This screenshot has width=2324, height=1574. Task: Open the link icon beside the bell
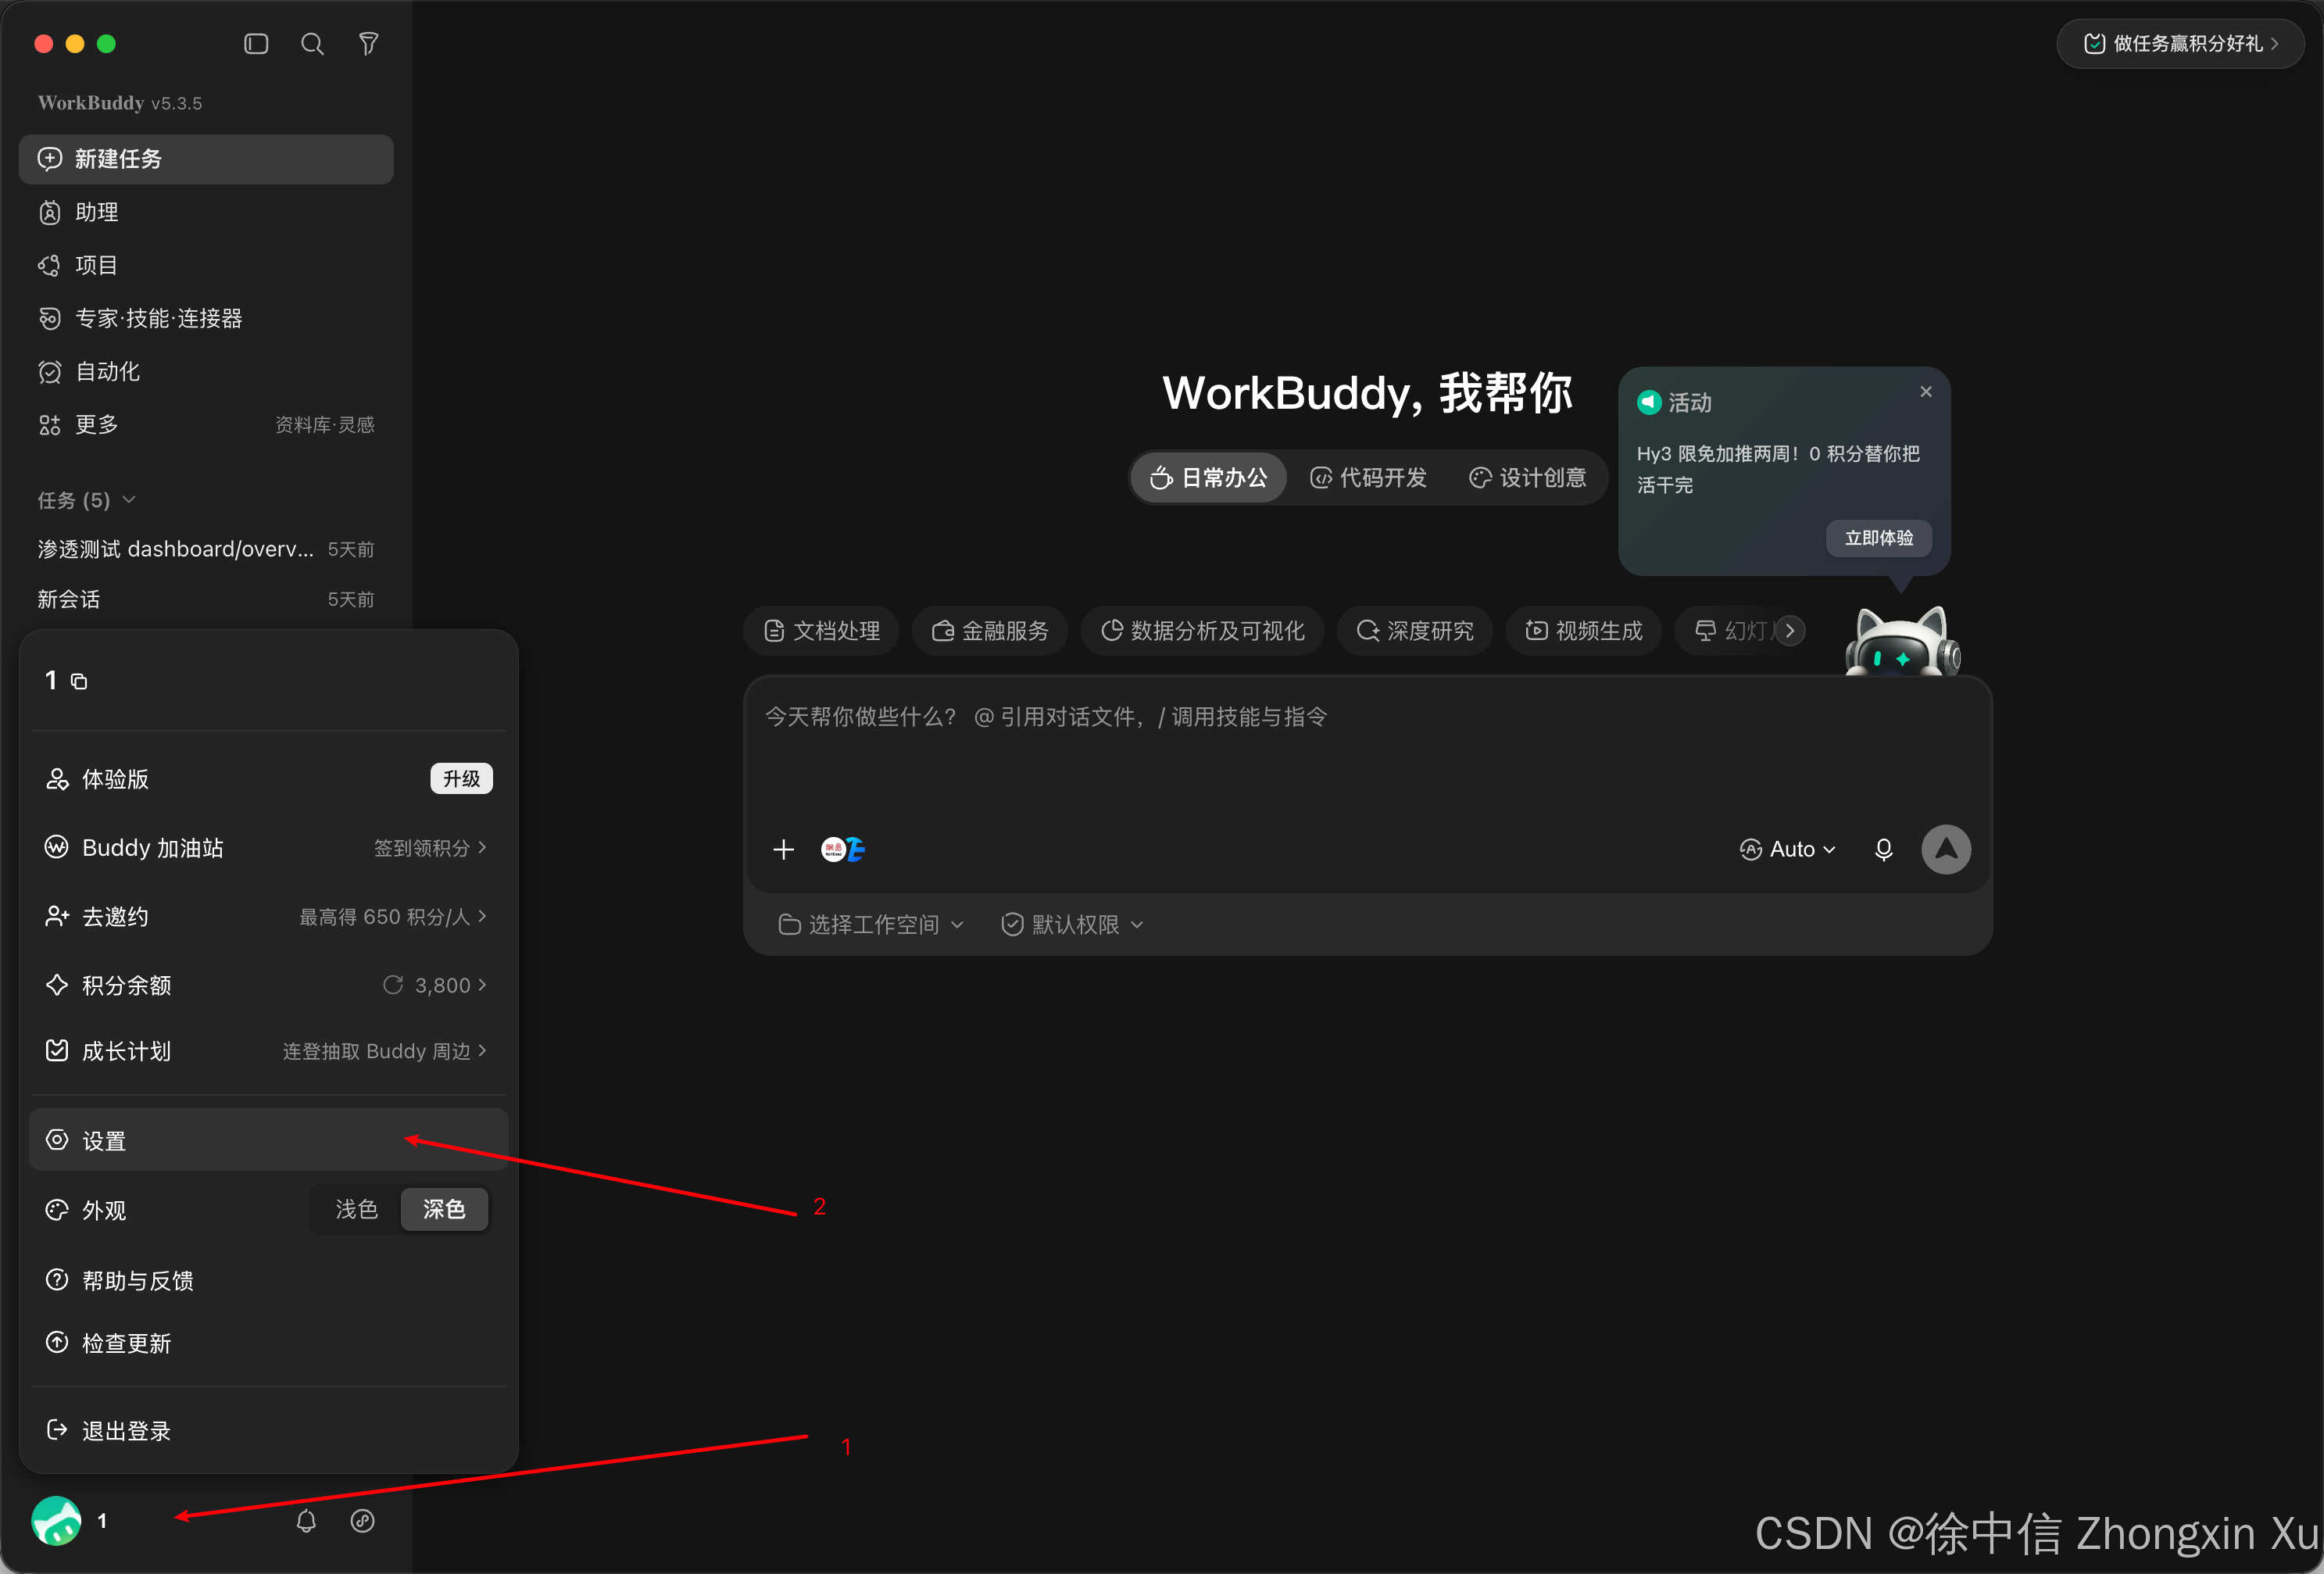click(x=362, y=1521)
